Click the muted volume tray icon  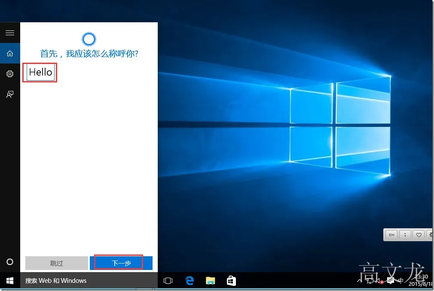pyautogui.click(x=380, y=281)
